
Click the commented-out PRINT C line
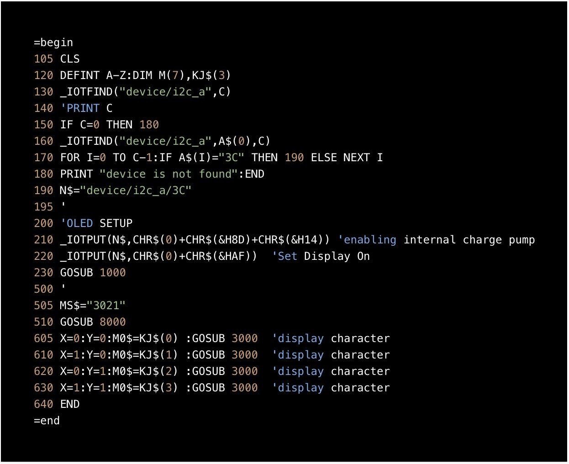[x=86, y=108]
